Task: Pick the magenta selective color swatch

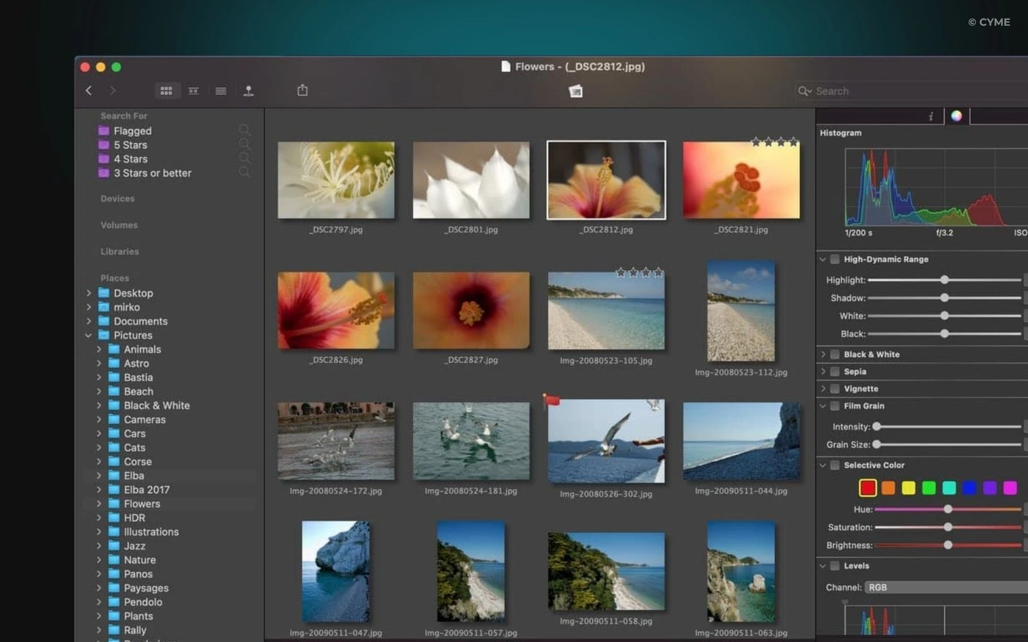Action: click(1010, 488)
